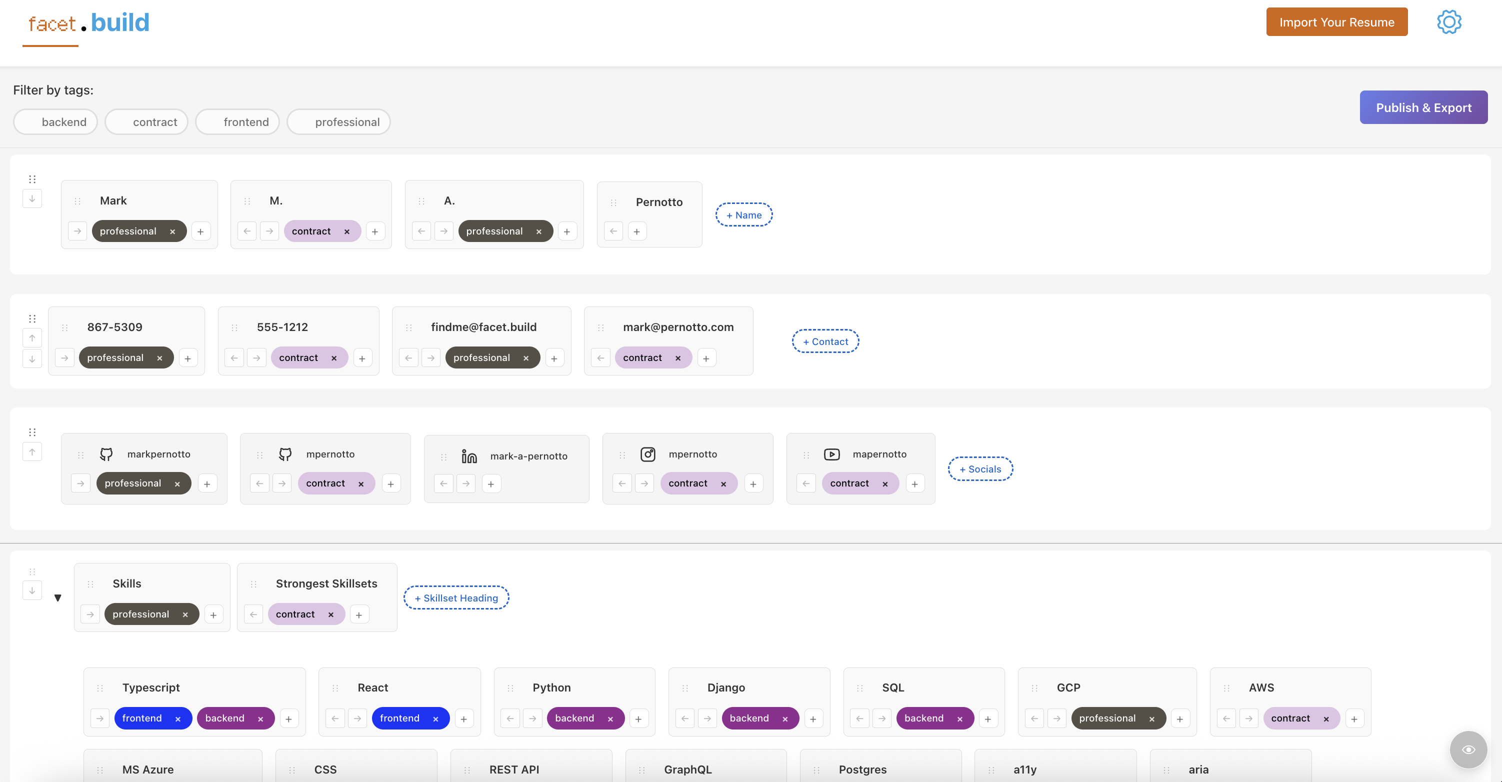The height and width of the screenshot is (782, 1502).
Task: Toggle the backend filter tag
Action: click(x=55, y=121)
